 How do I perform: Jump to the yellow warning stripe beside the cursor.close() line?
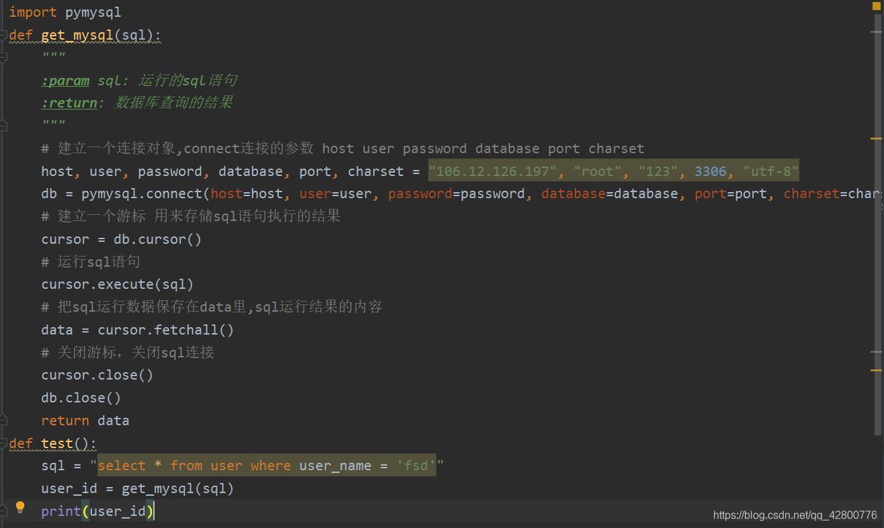coord(876,369)
